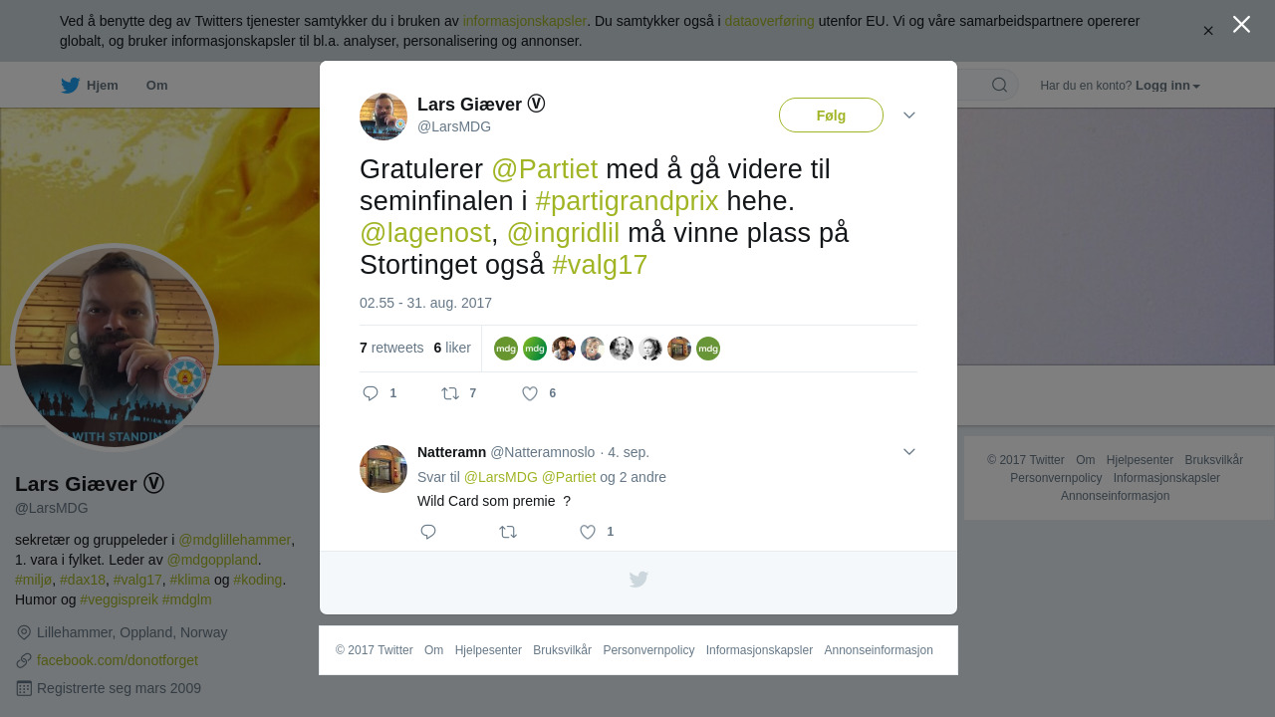Like the main tweet with the heart icon

(x=530, y=393)
